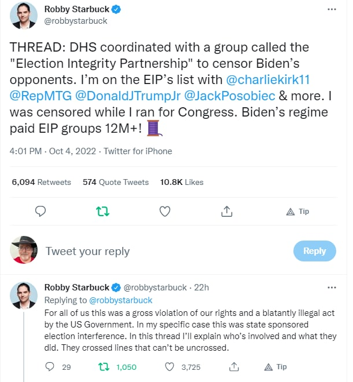Retweet the reply with 1,050 retweets
Screen dimensions: 353x382
(x=104, y=366)
